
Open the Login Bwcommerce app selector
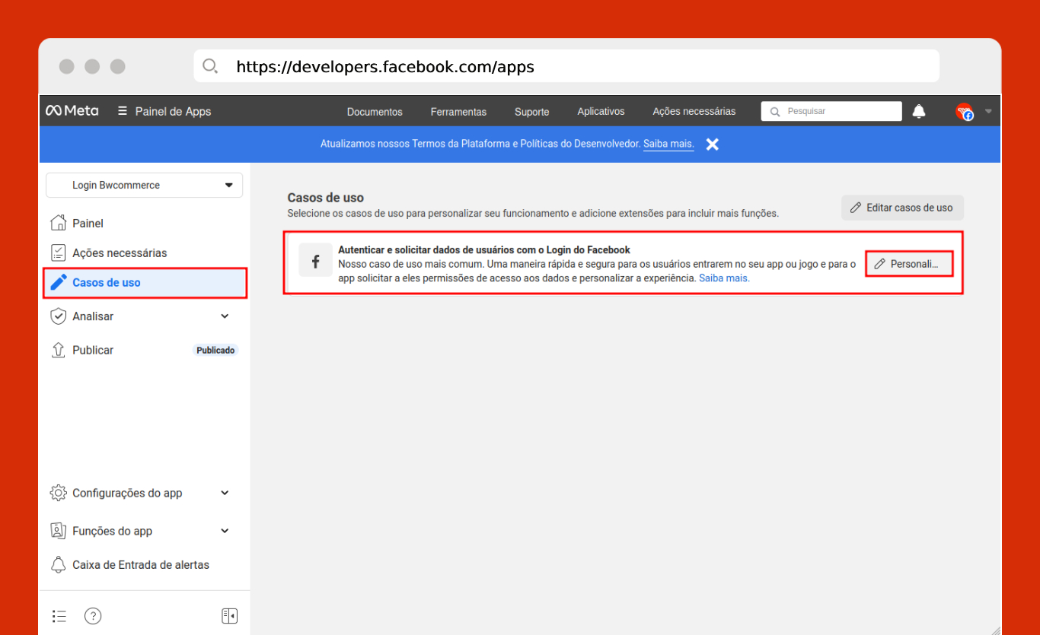145,185
